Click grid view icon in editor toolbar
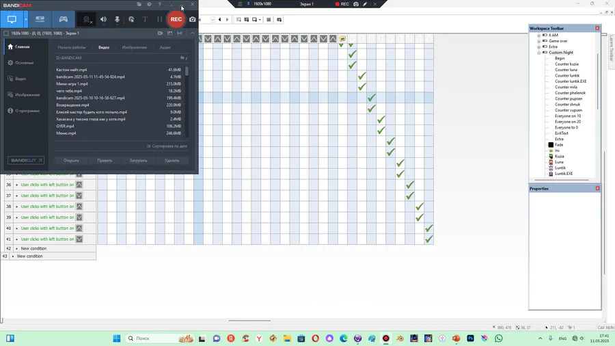The image size is (615, 346). (269, 19)
